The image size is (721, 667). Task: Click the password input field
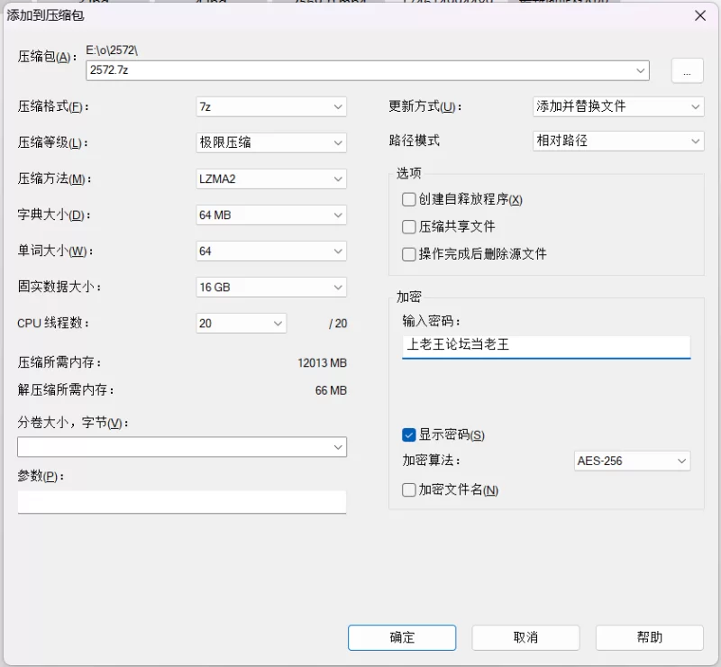coord(546,346)
